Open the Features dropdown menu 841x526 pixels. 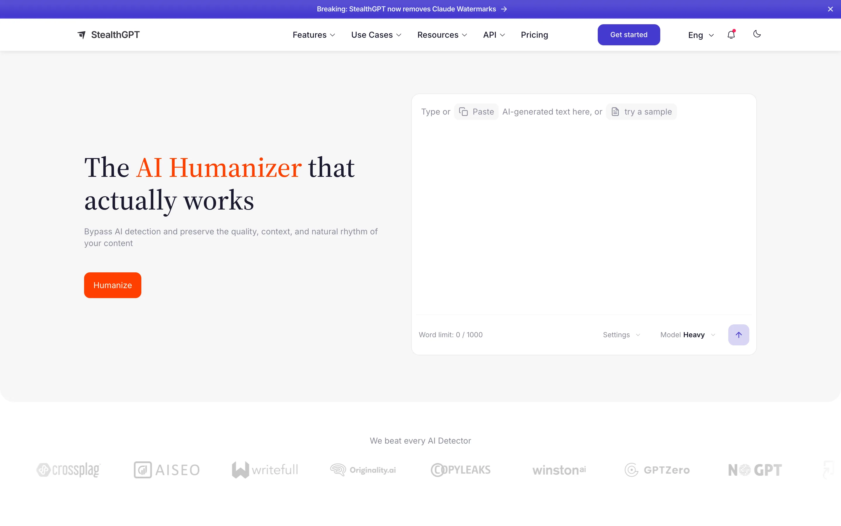coord(314,35)
